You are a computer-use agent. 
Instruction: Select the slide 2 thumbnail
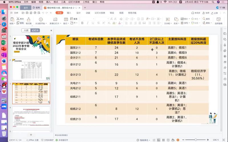[x=31, y=70]
